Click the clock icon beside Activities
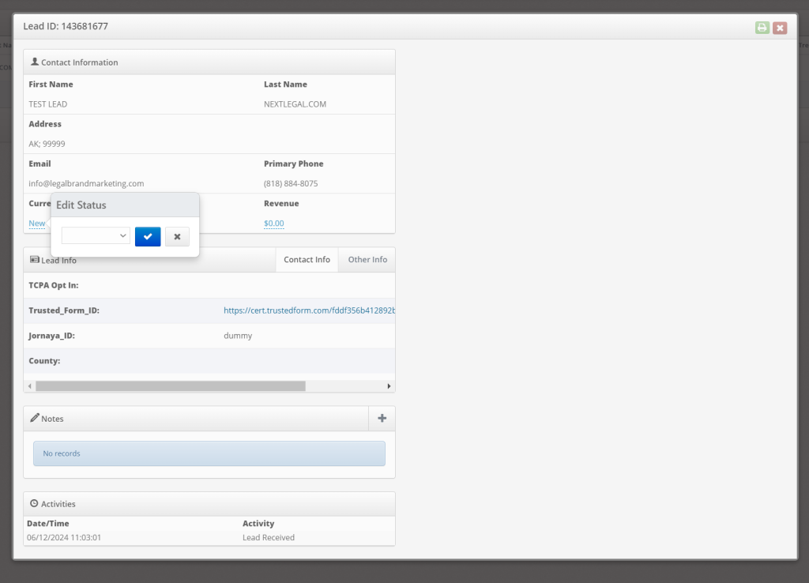Screen dimensions: 809x583 pyautogui.click(x=33, y=503)
